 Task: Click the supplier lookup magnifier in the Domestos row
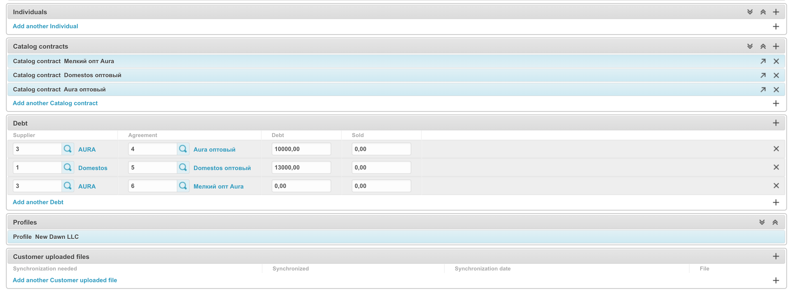click(x=67, y=168)
